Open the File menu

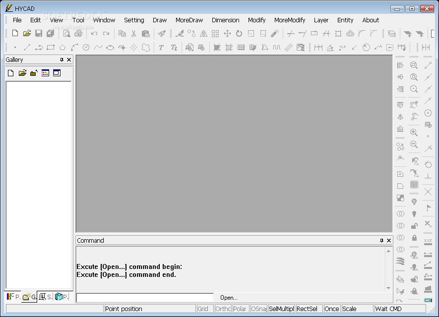[x=17, y=20]
